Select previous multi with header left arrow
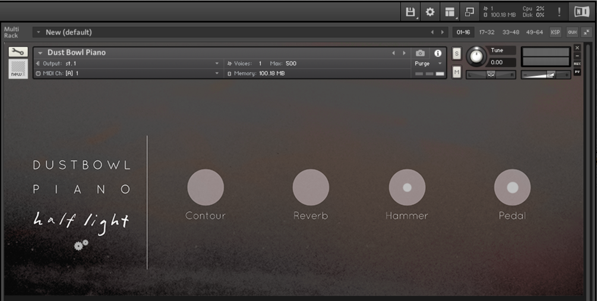This screenshot has width=597, height=301. (x=432, y=32)
